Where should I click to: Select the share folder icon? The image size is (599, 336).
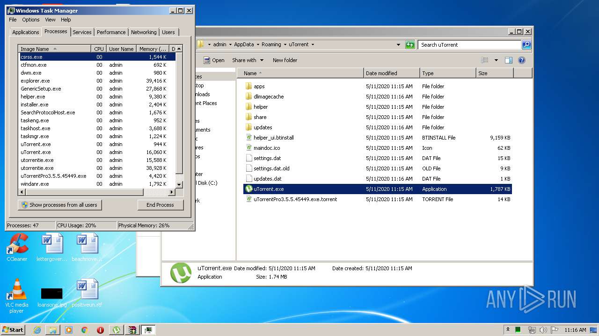click(248, 117)
